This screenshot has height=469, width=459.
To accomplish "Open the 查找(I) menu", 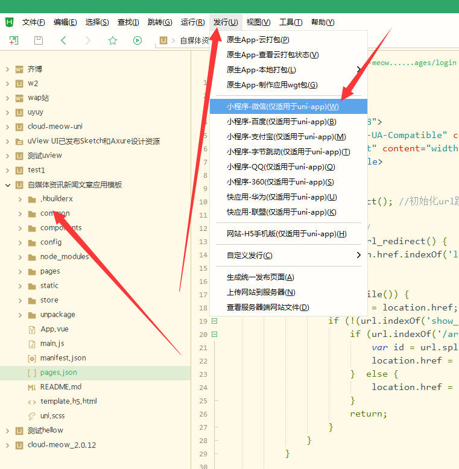I will pos(128,22).
